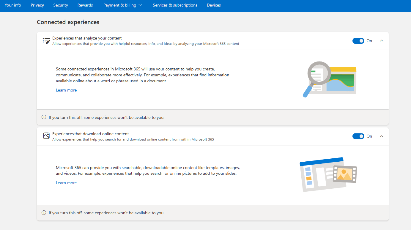Click subtitle 'Allow experiences that provide you with helpful resources'
Screen dimensions: 411x230
[x=146, y=44]
